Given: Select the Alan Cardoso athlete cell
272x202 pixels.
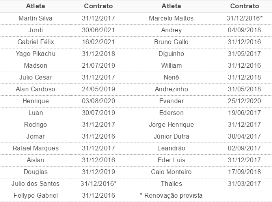Looking at the screenshot, I should pyautogui.click(x=35, y=89).
